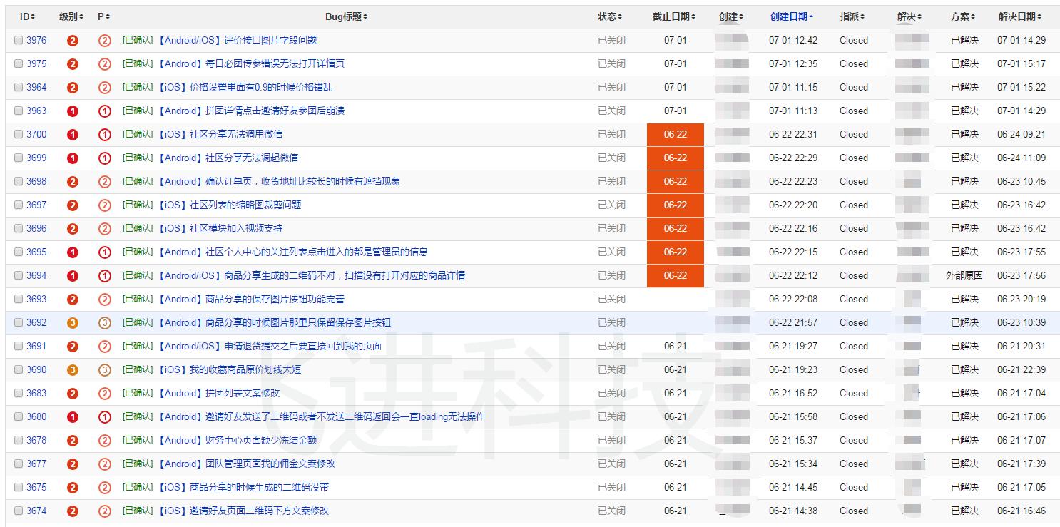Image resolution: width=1060 pixels, height=527 pixels.
Task: Sort the table by the ID column
Action: point(27,16)
